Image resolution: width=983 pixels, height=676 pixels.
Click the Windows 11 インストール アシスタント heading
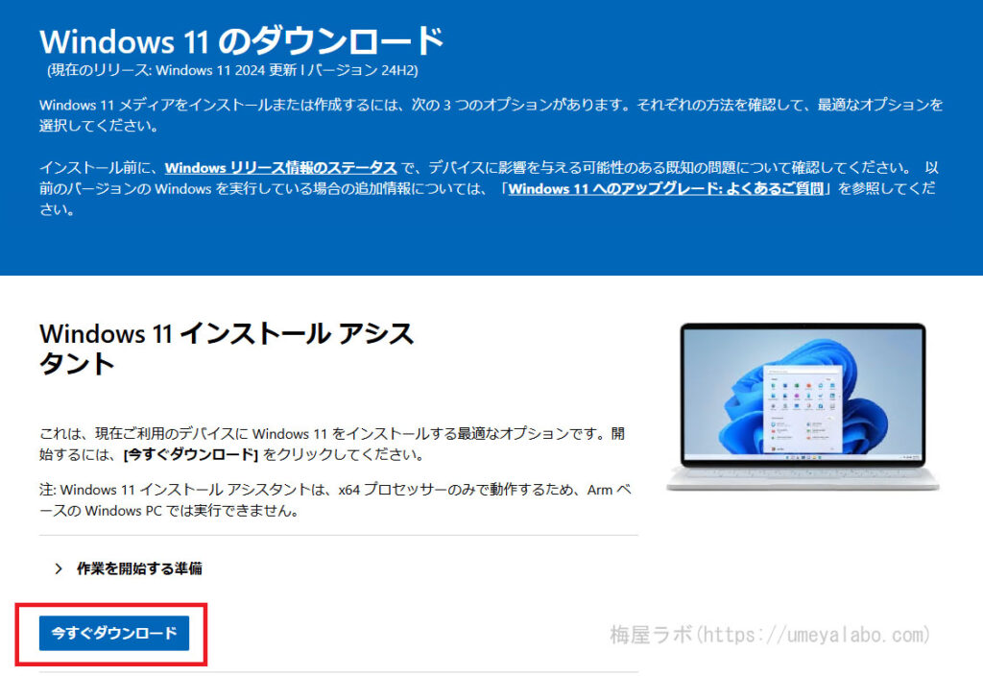[227, 348]
